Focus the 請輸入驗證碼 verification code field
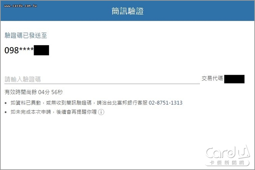This screenshot has height=170, width=255. (102, 79)
